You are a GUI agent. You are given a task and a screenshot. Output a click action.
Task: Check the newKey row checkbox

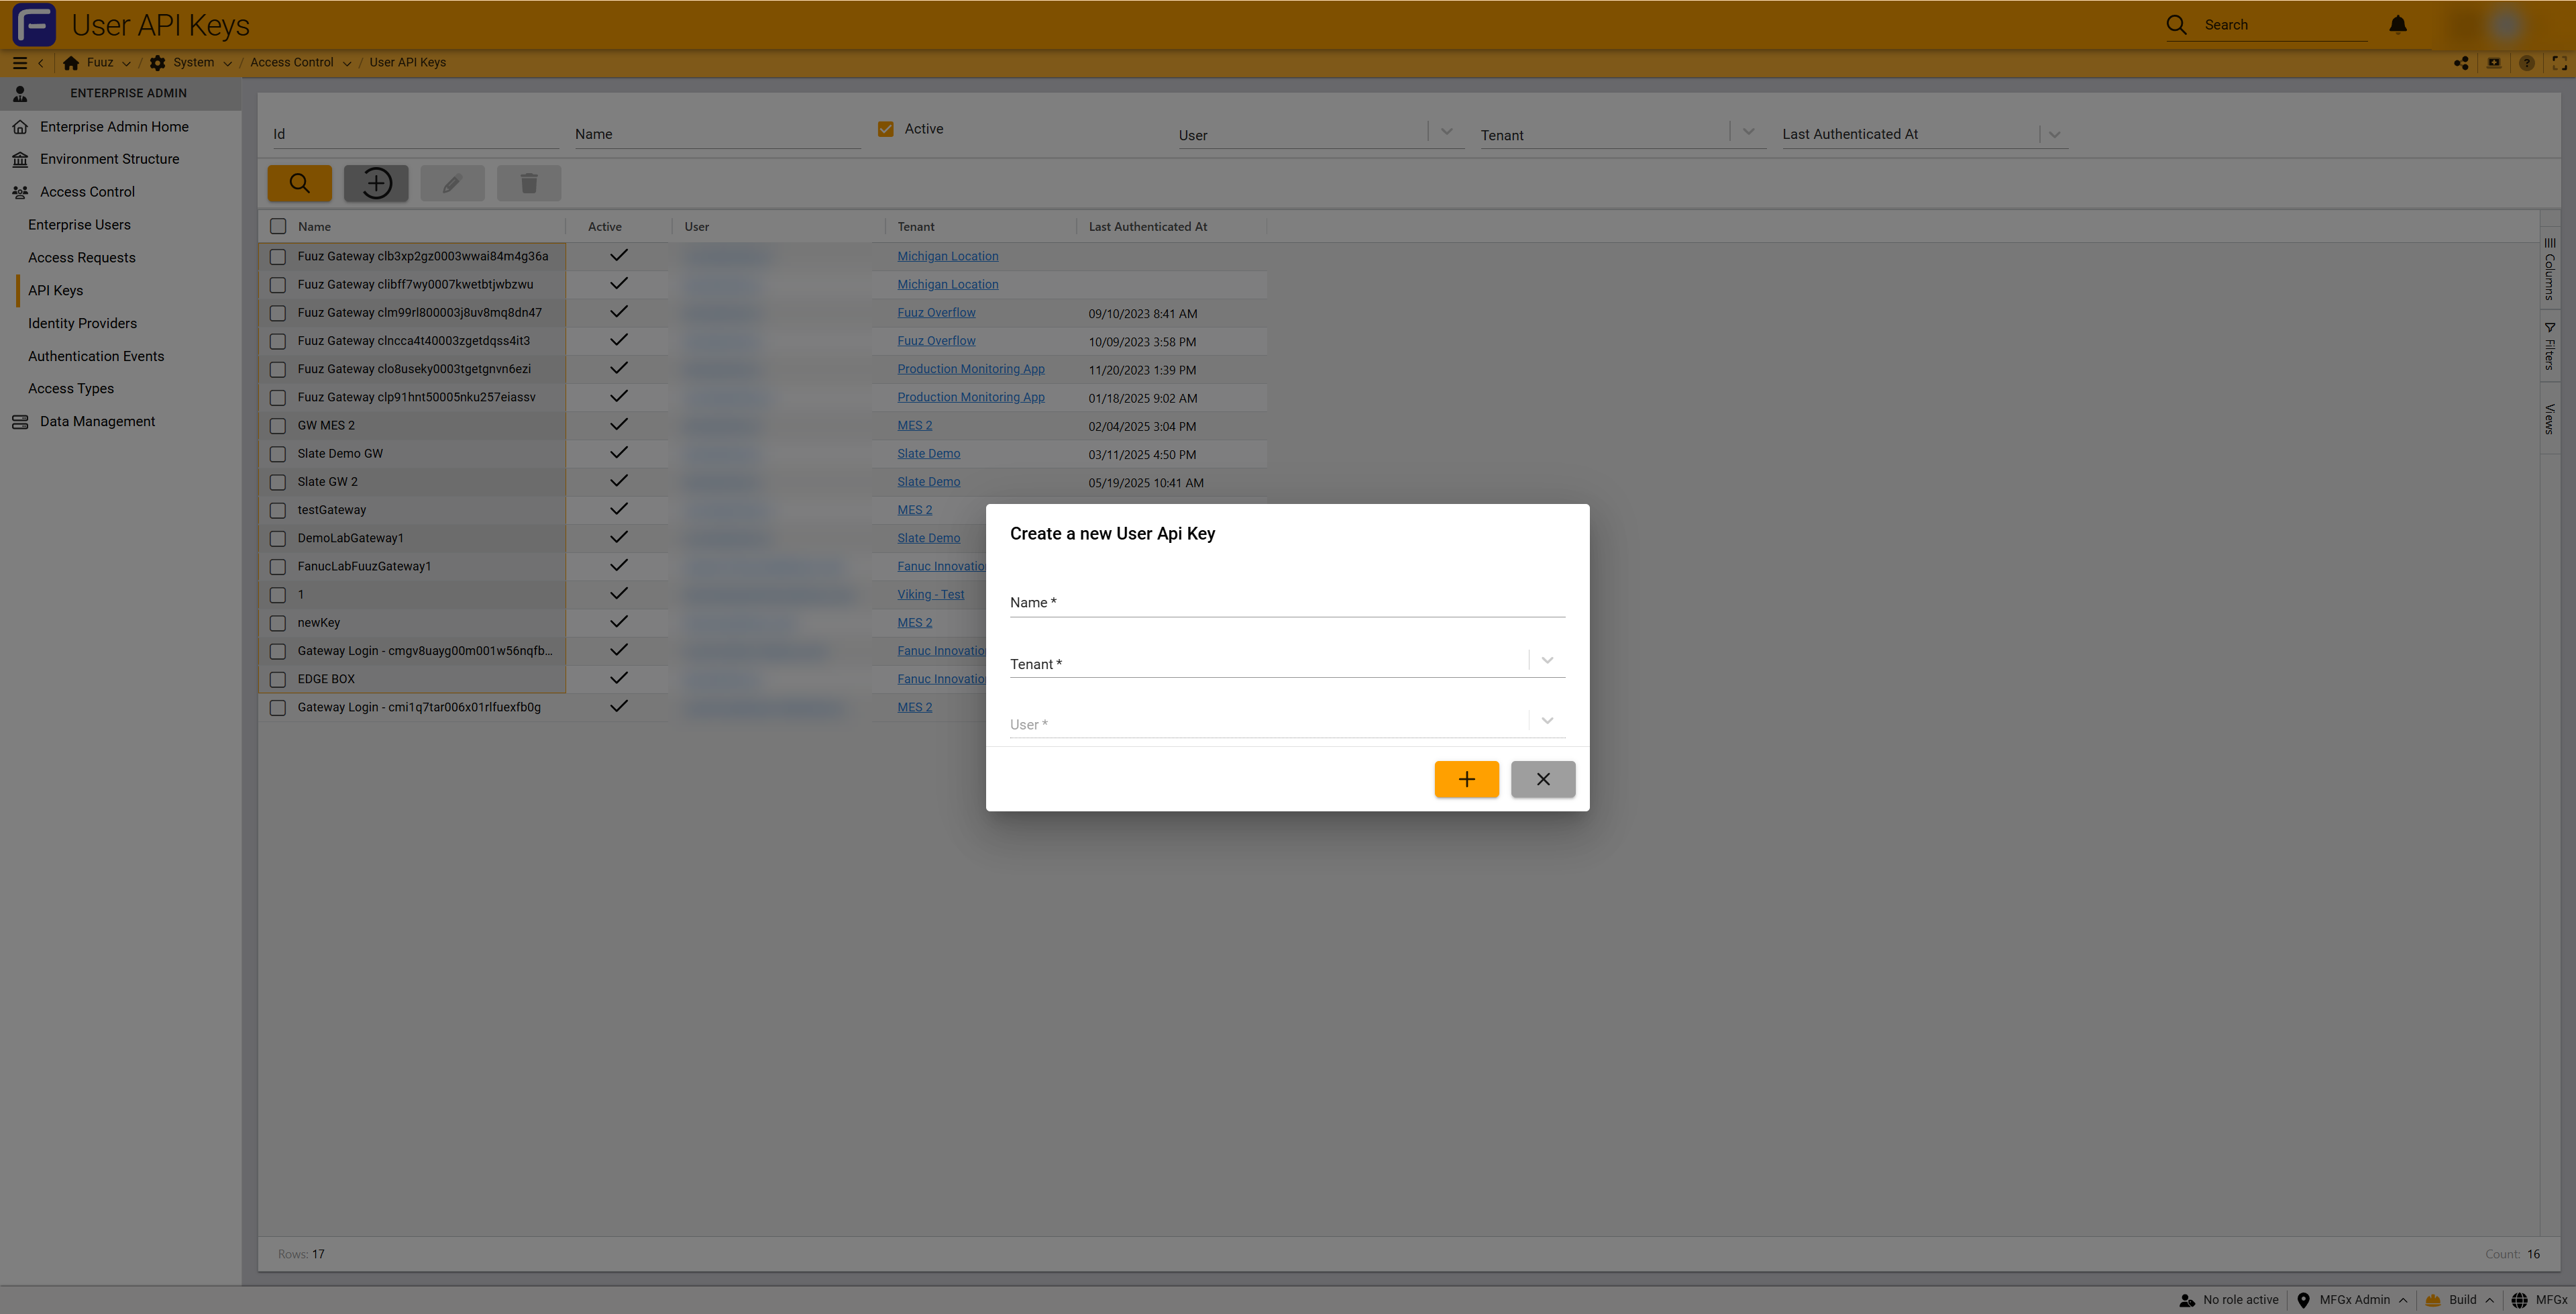(x=278, y=623)
